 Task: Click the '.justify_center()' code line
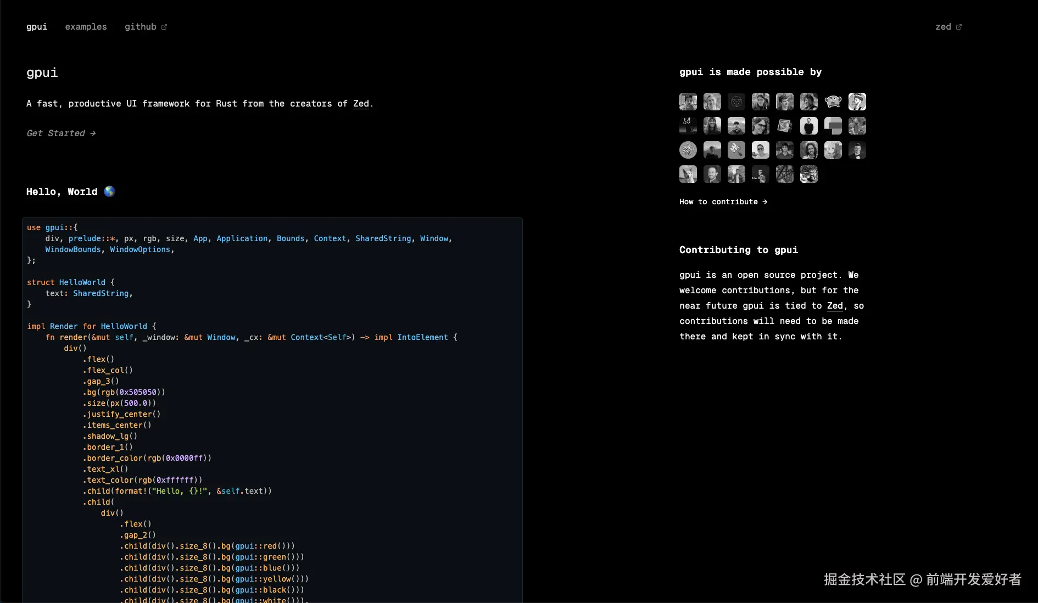point(121,414)
